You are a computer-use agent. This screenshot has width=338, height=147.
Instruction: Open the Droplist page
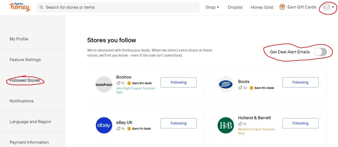click(x=235, y=7)
